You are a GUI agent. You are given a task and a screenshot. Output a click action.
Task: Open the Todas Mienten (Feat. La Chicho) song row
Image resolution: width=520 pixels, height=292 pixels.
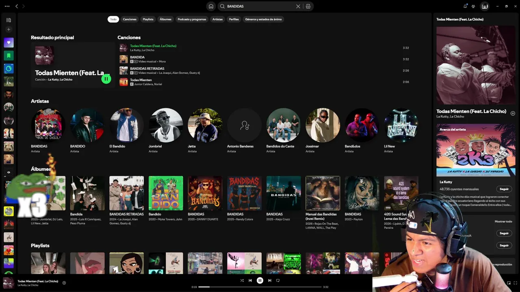pos(264,48)
